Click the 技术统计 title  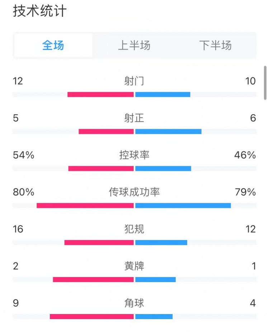point(39,11)
